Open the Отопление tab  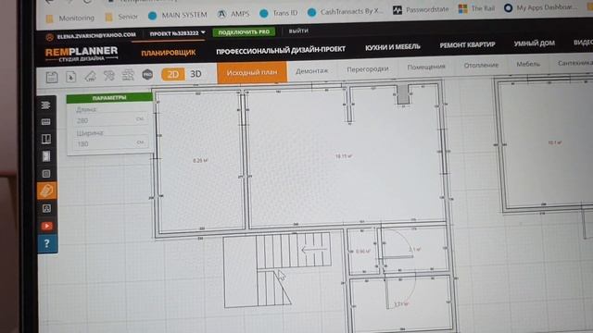(481, 66)
